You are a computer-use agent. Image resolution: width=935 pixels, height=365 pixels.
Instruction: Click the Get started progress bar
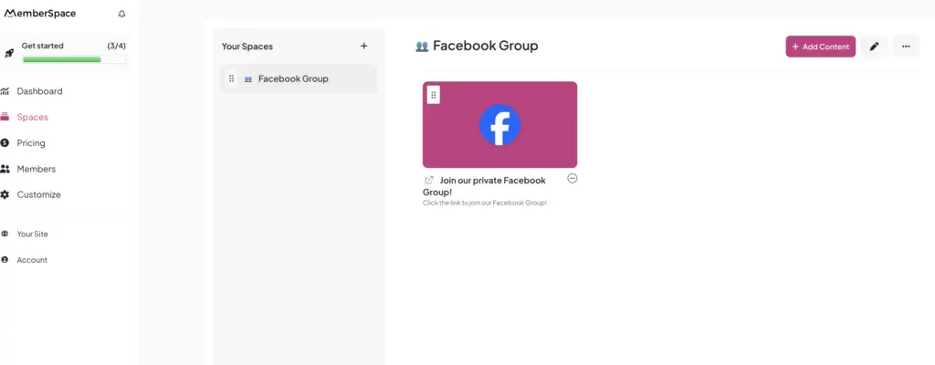[x=74, y=59]
